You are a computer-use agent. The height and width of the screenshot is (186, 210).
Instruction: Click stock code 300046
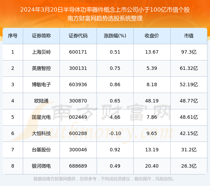point(78,150)
